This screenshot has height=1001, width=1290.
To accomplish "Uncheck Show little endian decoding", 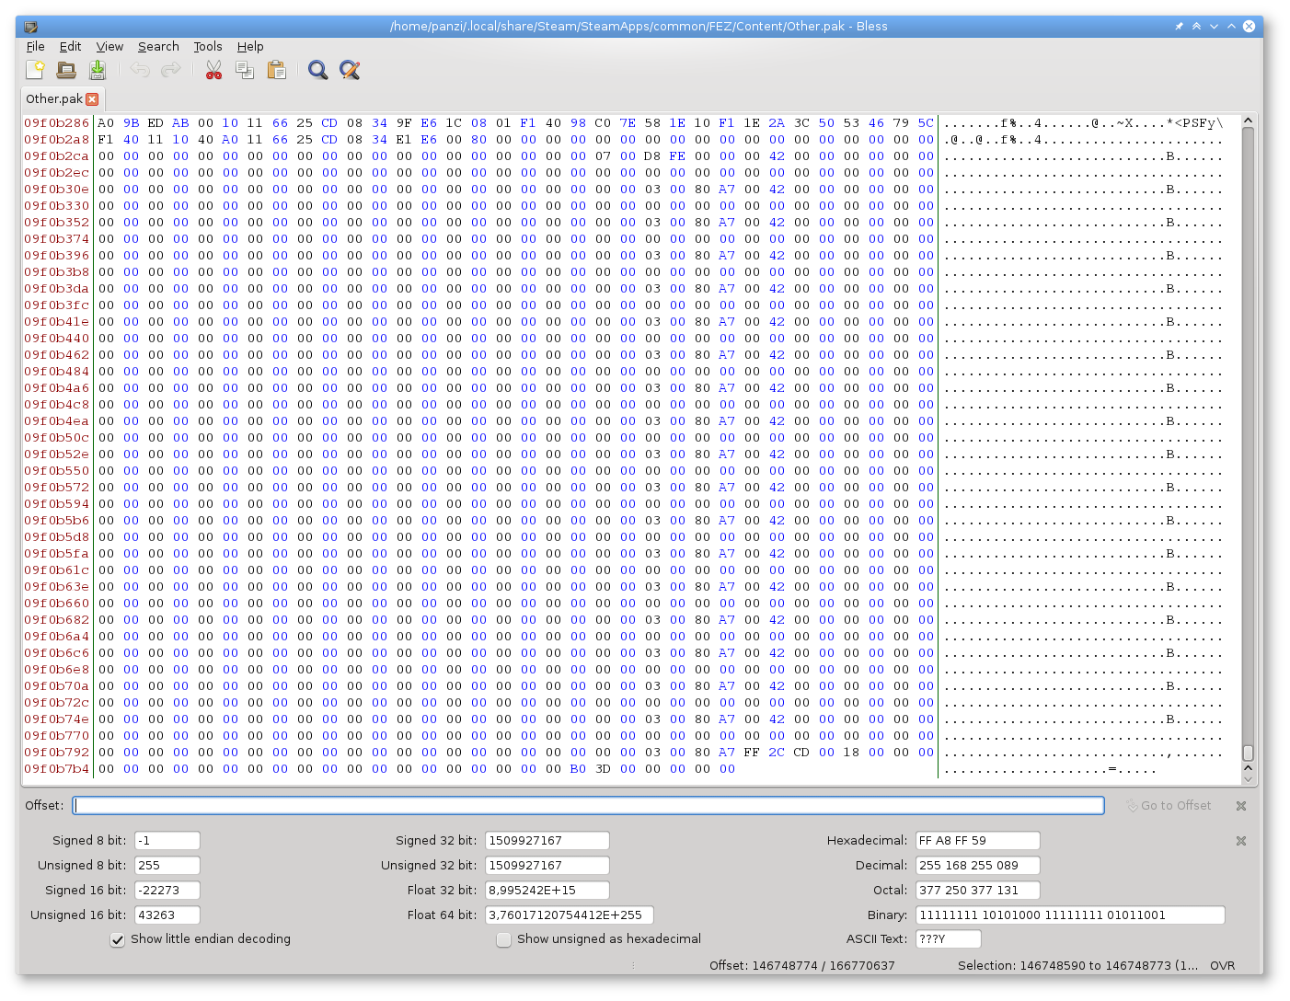I will tap(117, 939).
